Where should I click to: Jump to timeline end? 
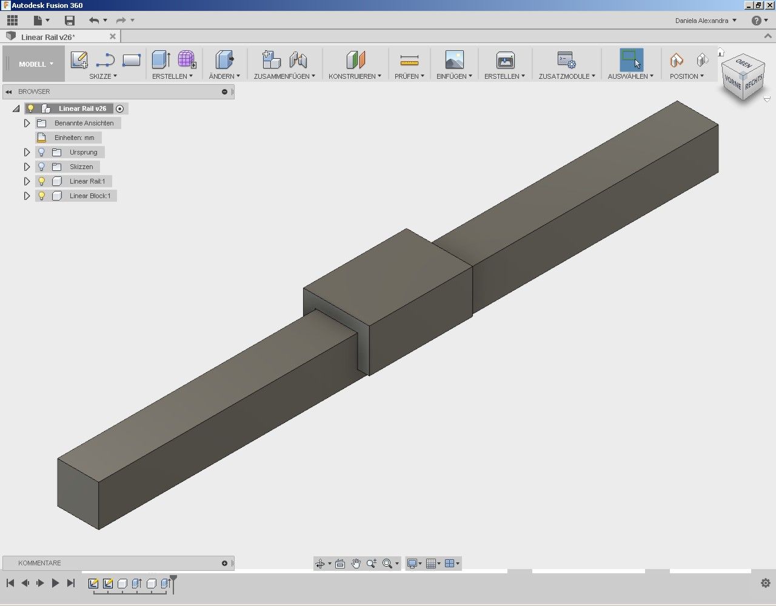point(70,583)
